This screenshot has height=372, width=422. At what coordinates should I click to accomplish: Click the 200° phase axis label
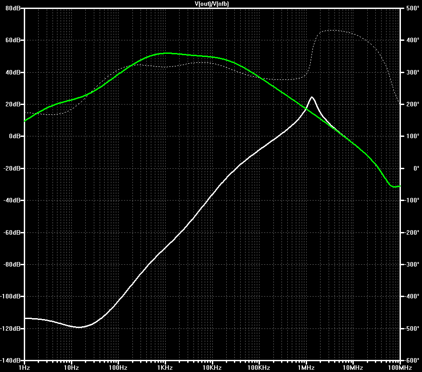413,104
